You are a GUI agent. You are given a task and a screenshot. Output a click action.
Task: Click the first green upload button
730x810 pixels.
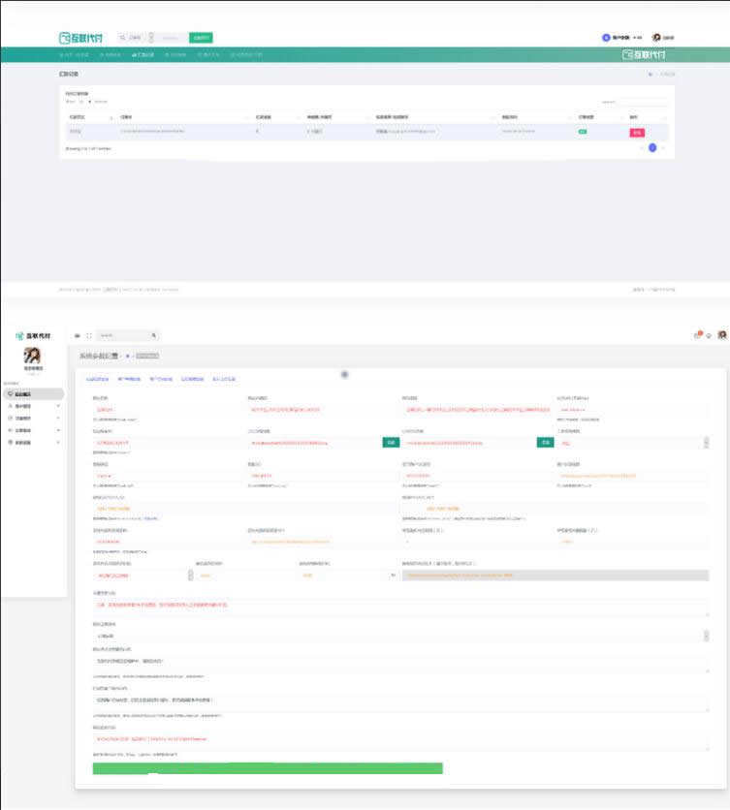pyautogui.click(x=390, y=442)
